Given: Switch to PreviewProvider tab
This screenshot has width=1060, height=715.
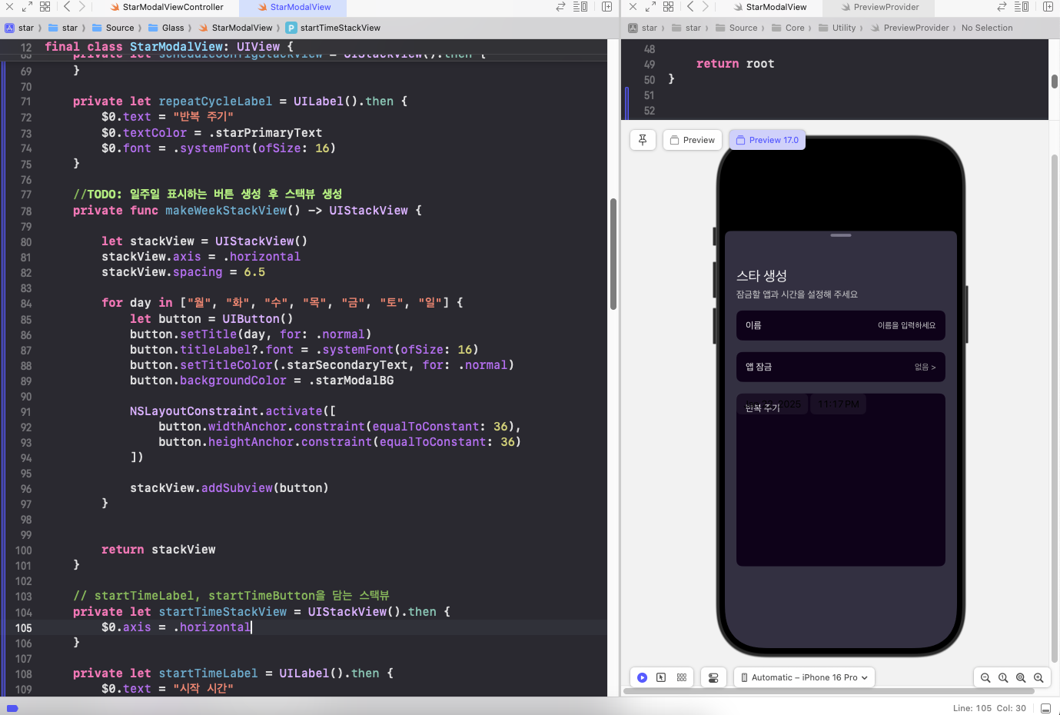Looking at the screenshot, I should pos(879,7).
